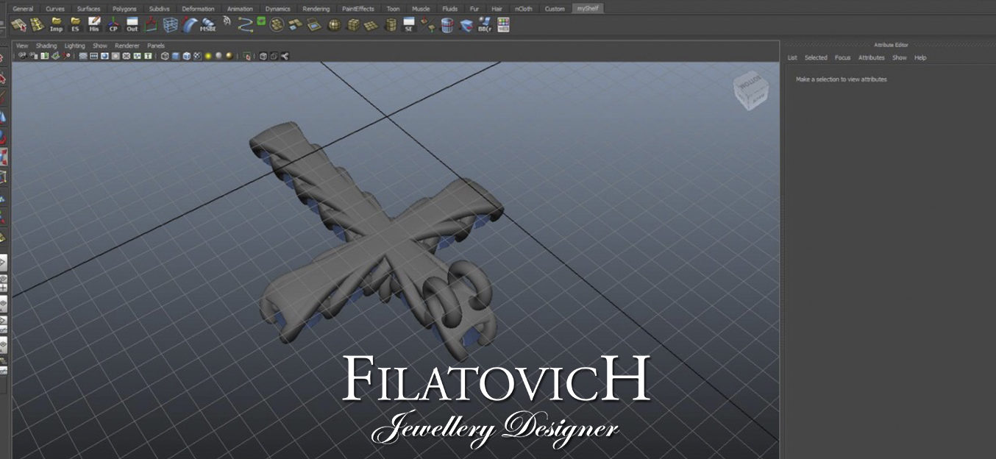The height and width of the screenshot is (459, 996).
Task: Create a polygon cube from shelf
Action: coord(353,25)
